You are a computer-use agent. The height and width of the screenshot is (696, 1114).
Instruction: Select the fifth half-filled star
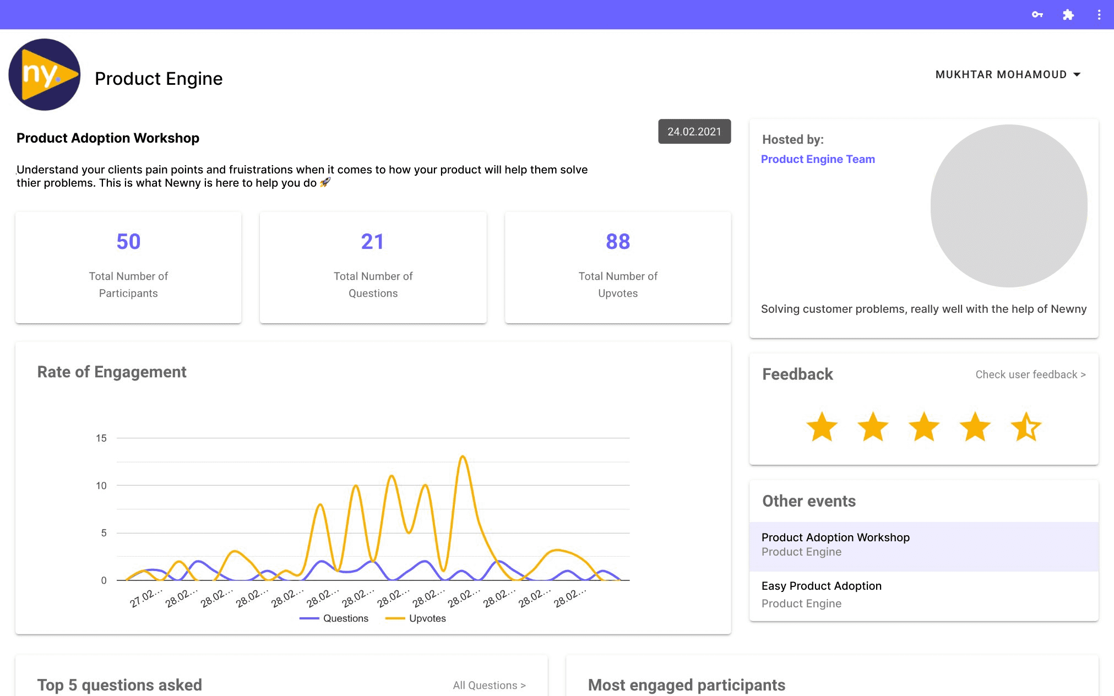[1026, 427]
